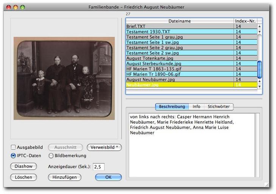
Task: Select HF Marien Tr 1890-06.gif
Action: (192, 74)
